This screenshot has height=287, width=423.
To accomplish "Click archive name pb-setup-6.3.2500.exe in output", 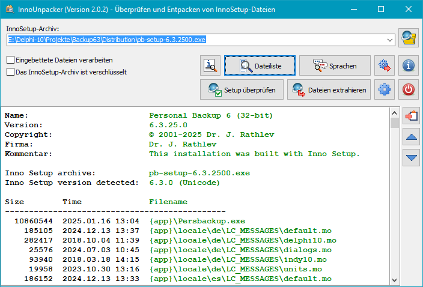I will point(199,173).
